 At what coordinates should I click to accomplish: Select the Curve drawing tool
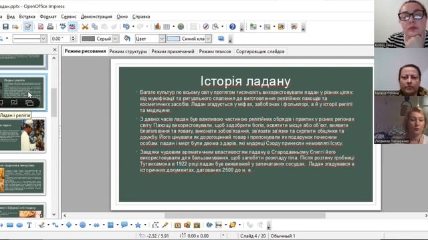[x=41, y=225]
